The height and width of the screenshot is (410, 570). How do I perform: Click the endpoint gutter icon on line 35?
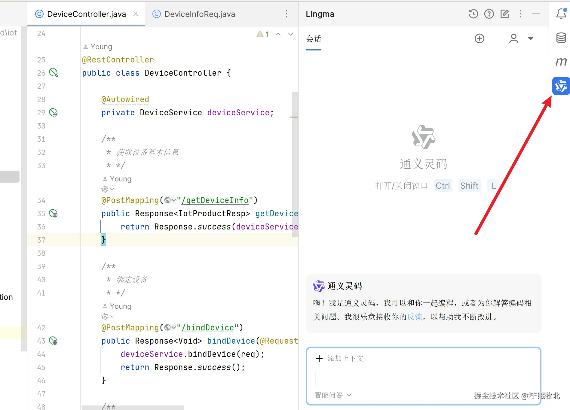tap(54, 213)
